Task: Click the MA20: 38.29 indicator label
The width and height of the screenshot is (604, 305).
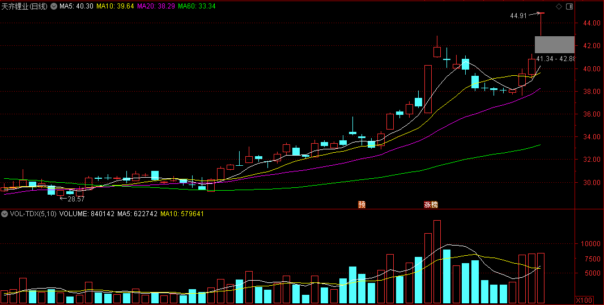Action: tap(156, 7)
